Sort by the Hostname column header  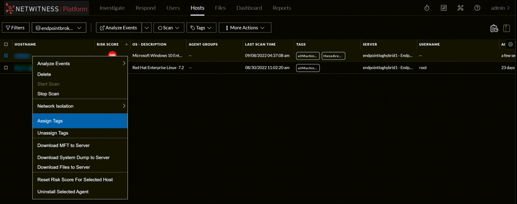[x=25, y=44]
